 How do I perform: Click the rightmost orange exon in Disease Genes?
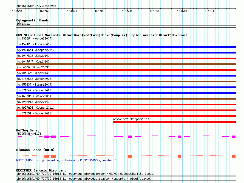[x=234, y=156]
